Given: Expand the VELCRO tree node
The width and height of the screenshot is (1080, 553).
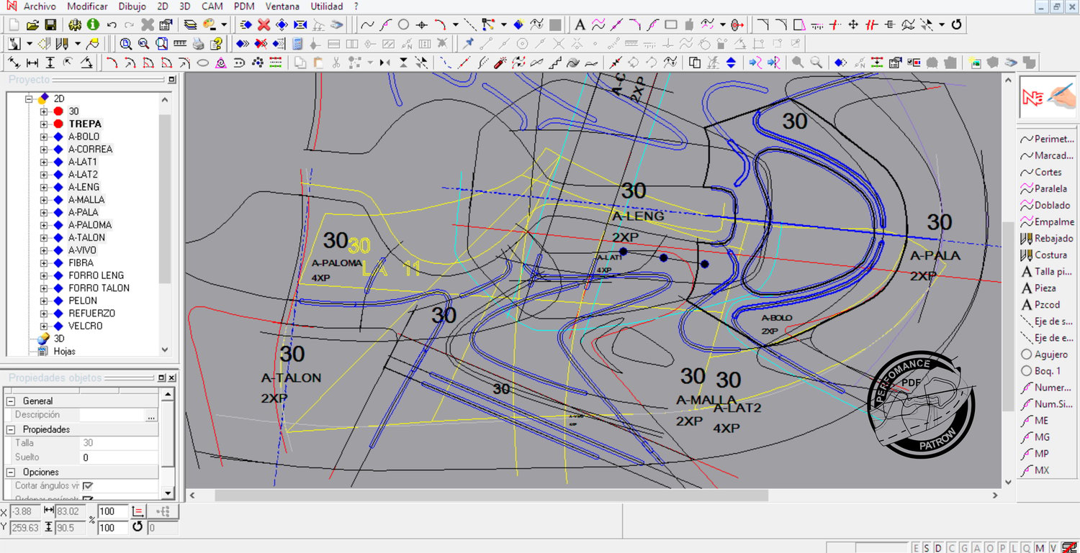Looking at the screenshot, I should coord(44,326).
